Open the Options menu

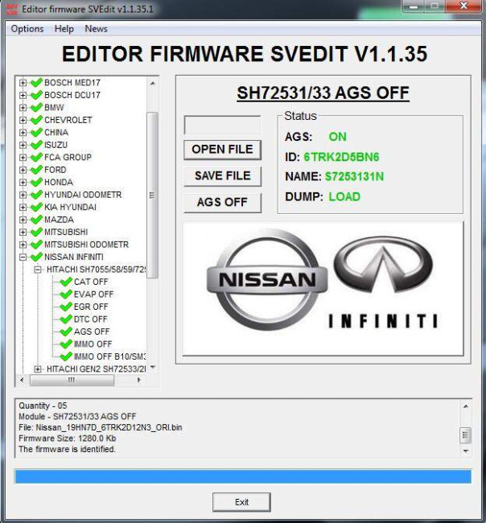(27, 29)
